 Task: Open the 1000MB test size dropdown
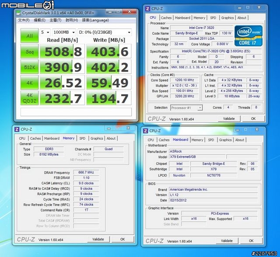coord(64,32)
